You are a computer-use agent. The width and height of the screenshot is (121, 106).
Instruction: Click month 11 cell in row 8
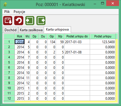28,78
